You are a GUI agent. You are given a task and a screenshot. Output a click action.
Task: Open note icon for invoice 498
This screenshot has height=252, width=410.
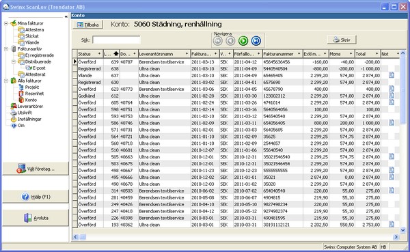(391, 171)
